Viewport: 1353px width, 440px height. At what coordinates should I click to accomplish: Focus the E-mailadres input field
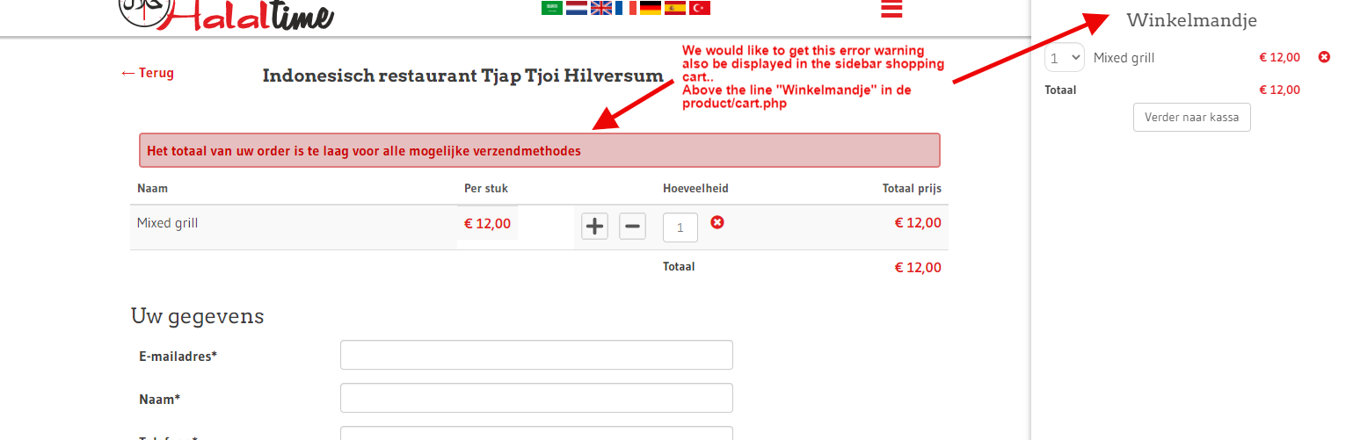[536, 355]
